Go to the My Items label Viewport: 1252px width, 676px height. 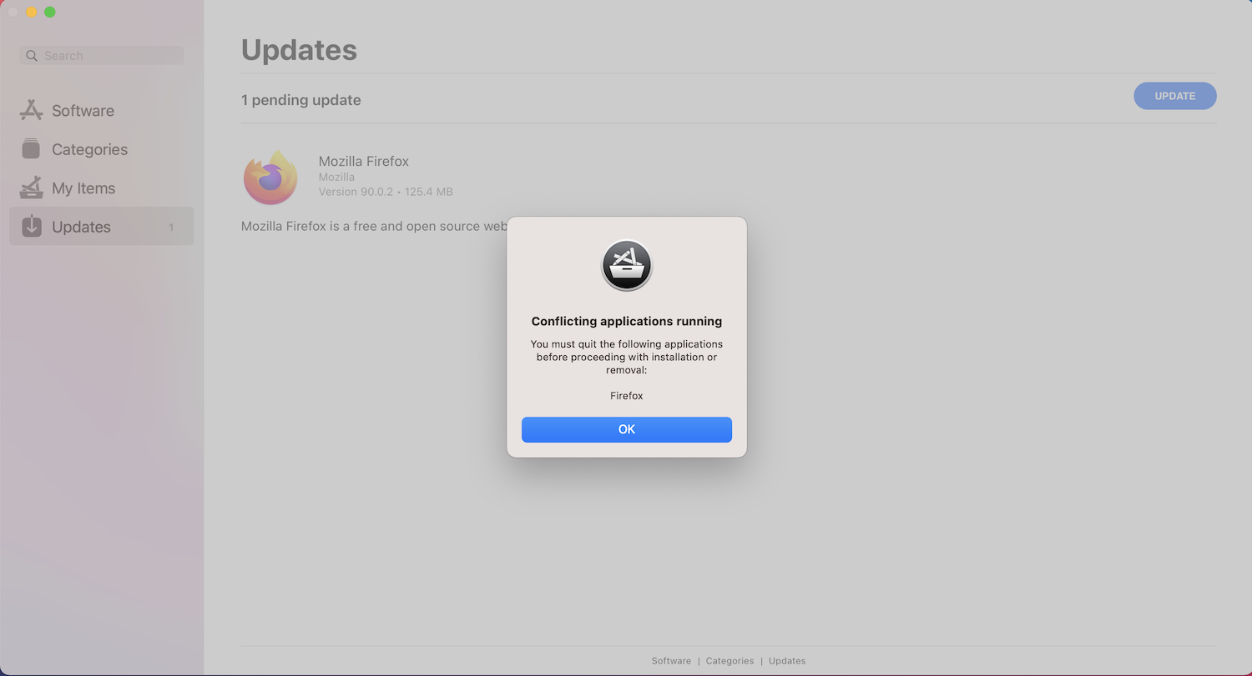point(83,188)
